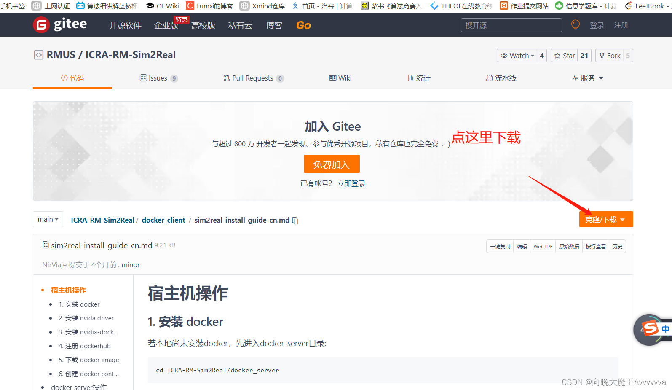672x390 pixels.
Task: Open 信息学题库 bookmark
Action: tap(586, 6)
